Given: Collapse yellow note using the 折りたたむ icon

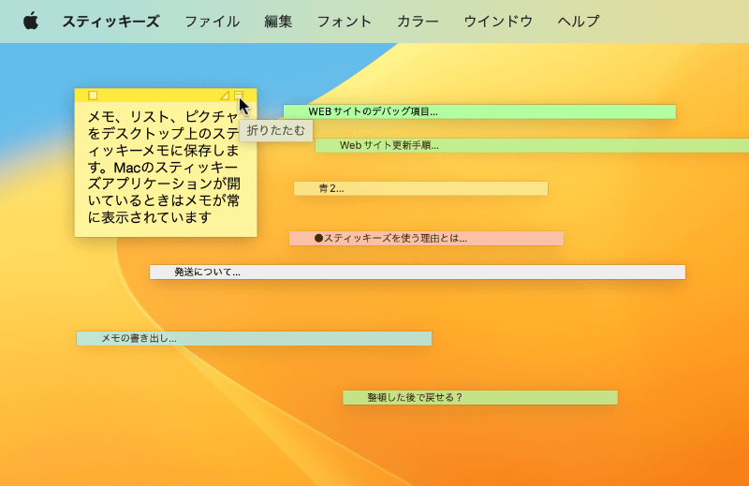Looking at the screenshot, I should coord(239,96).
